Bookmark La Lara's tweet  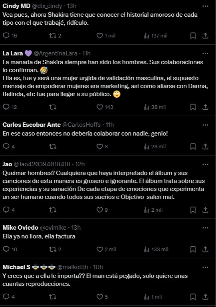pos(193,107)
